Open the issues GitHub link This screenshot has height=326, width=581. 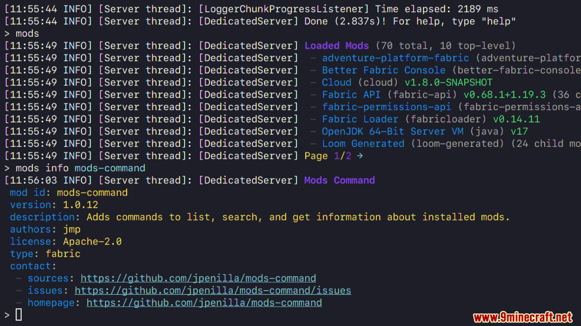(213, 290)
